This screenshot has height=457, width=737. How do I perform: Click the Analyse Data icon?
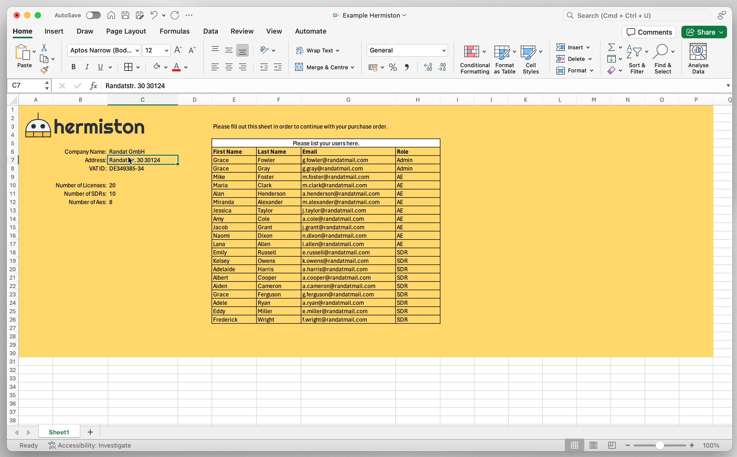click(698, 52)
